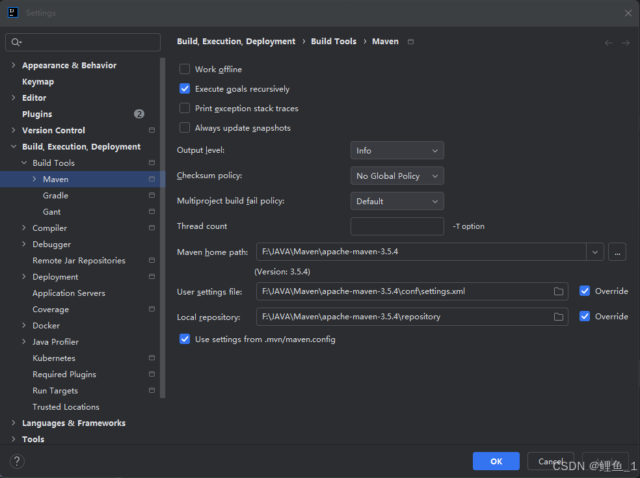
Task: Click the project-level icon on Required Plugins row
Action: click(152, 375)
